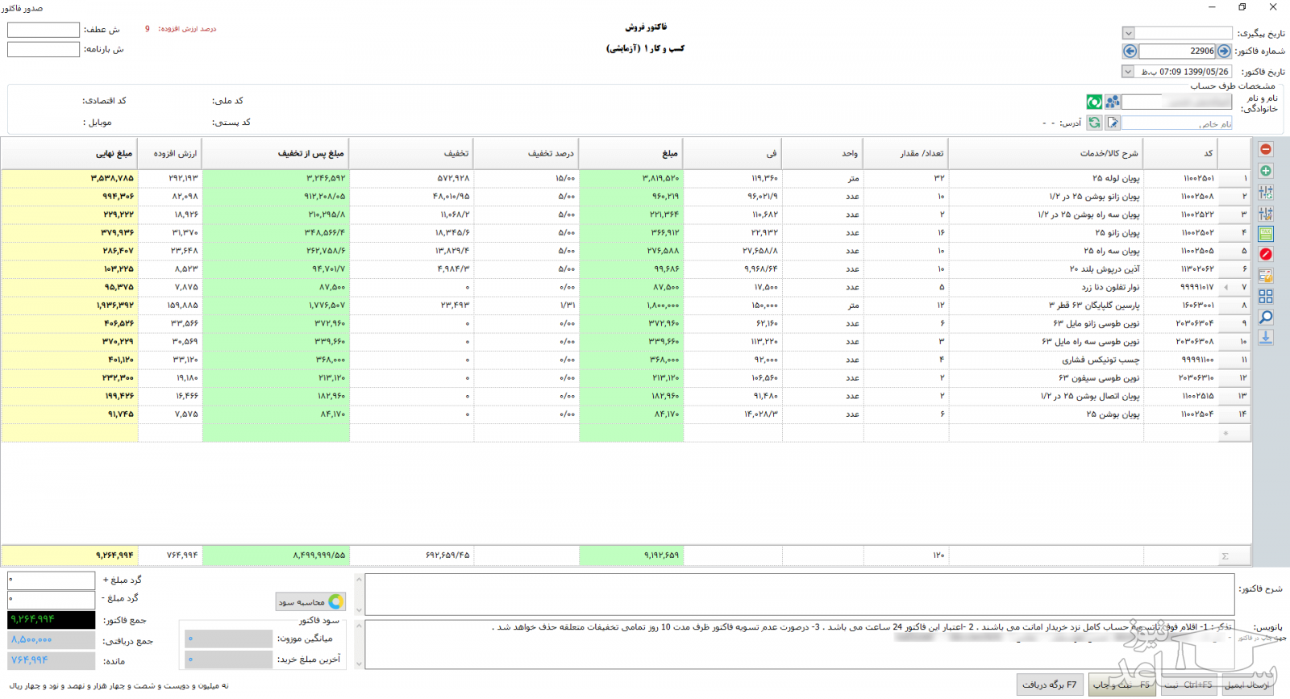Click the red remove-row icon in side toolbar

tap(1266, 149)
